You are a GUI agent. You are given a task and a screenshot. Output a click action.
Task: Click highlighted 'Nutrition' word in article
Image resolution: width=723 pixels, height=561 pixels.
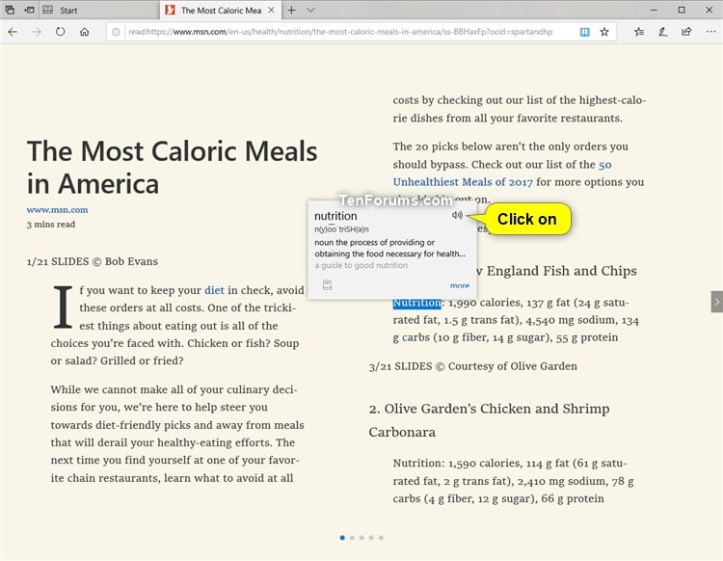[x=416, y=303]
